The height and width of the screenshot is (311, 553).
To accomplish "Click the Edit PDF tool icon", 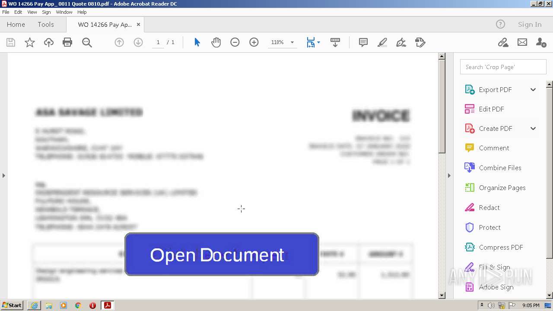I will click(470, 109).
